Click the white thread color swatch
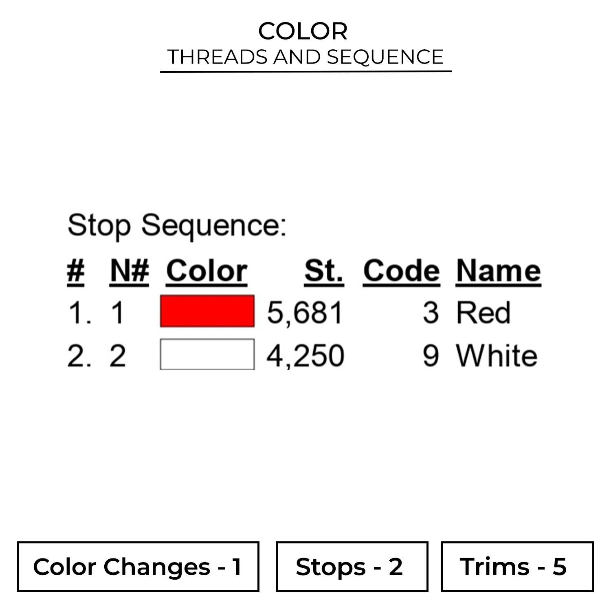Viewport: 611px width, 611px height. (207, 354)
